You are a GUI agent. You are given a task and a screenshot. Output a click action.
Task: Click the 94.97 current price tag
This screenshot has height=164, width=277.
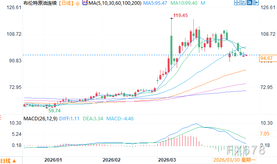266,59
